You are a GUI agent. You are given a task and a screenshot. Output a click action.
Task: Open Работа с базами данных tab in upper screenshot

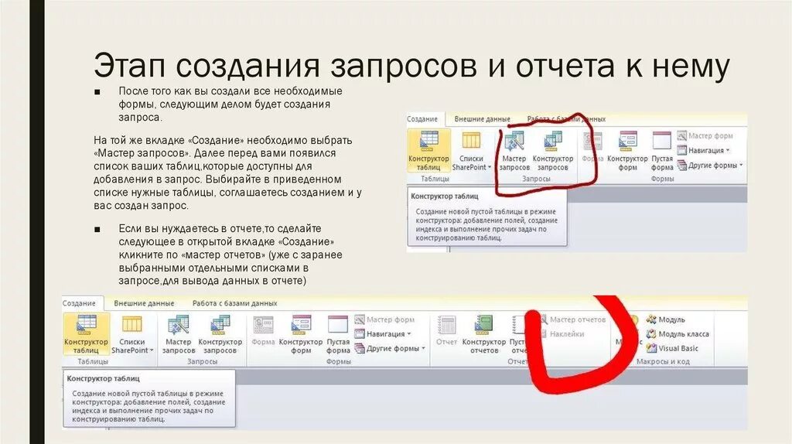click(x=566, y=118)
